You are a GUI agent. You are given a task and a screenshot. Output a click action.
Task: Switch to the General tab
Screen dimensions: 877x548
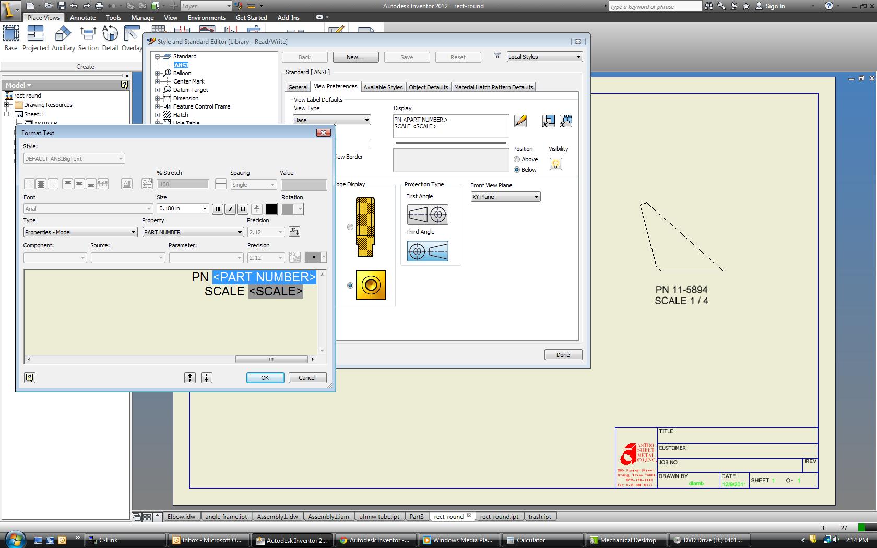(298, 87)
